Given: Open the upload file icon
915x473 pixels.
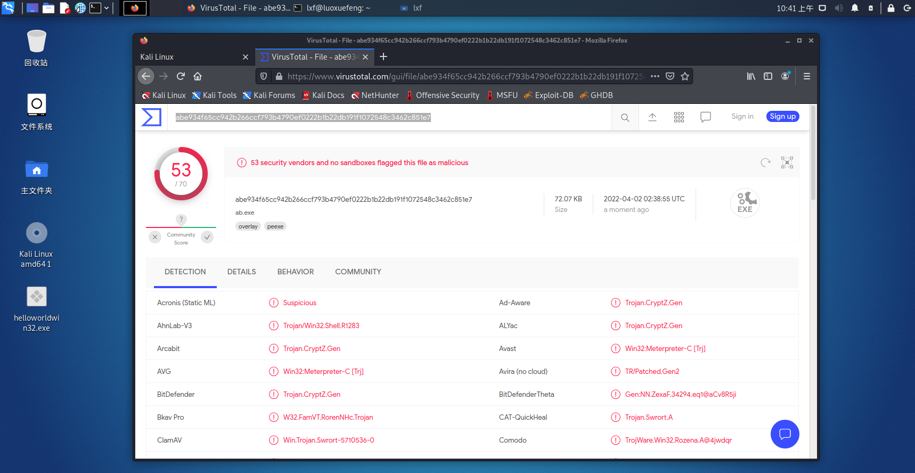Looking at the screenshot, I should pyautogui.click(x=652, y=117).
